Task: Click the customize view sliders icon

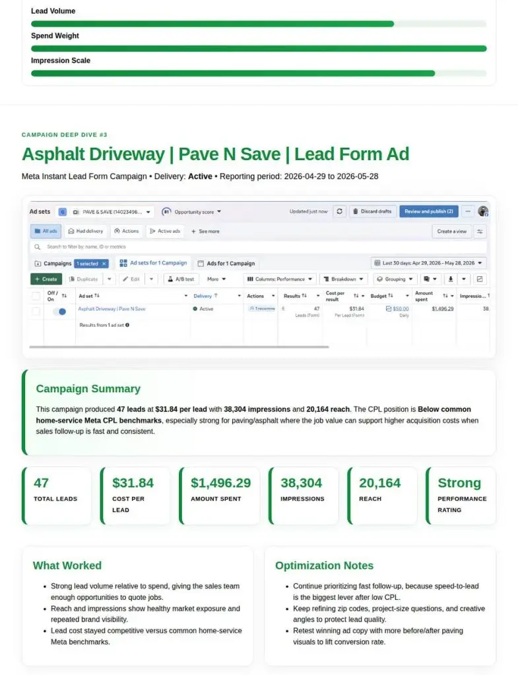Action: (480, 231)
